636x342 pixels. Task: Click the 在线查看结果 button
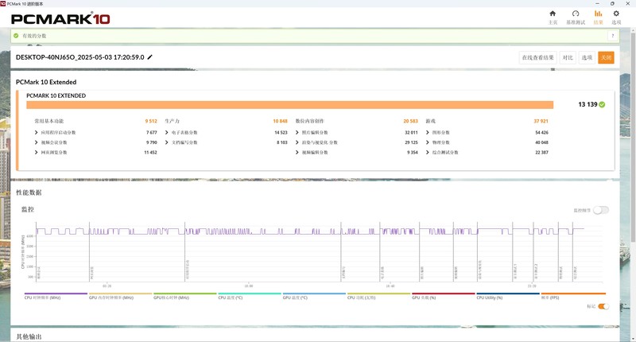(x=537, y=57)
